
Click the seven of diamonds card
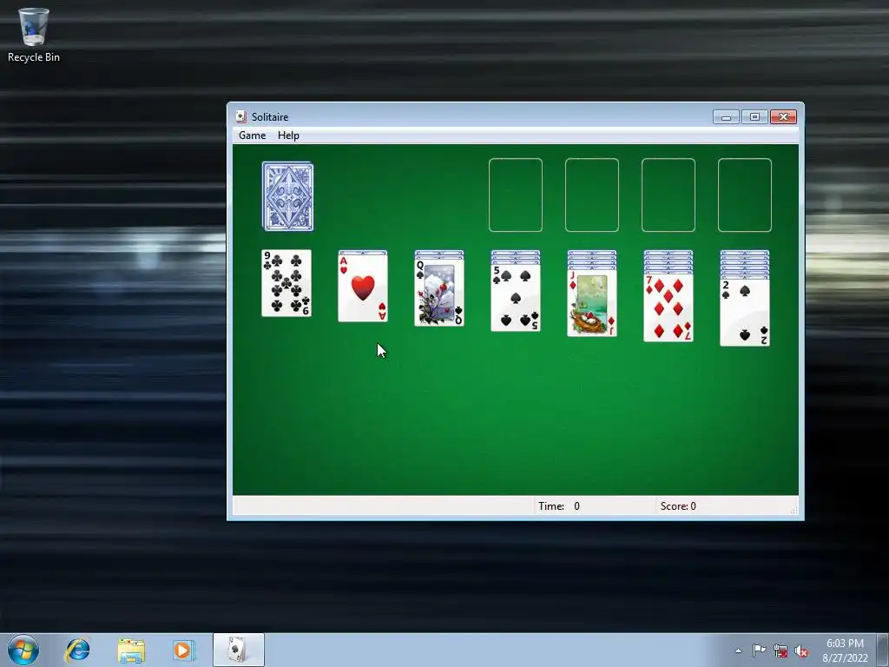pyautogui.click(x=668, y=308)
